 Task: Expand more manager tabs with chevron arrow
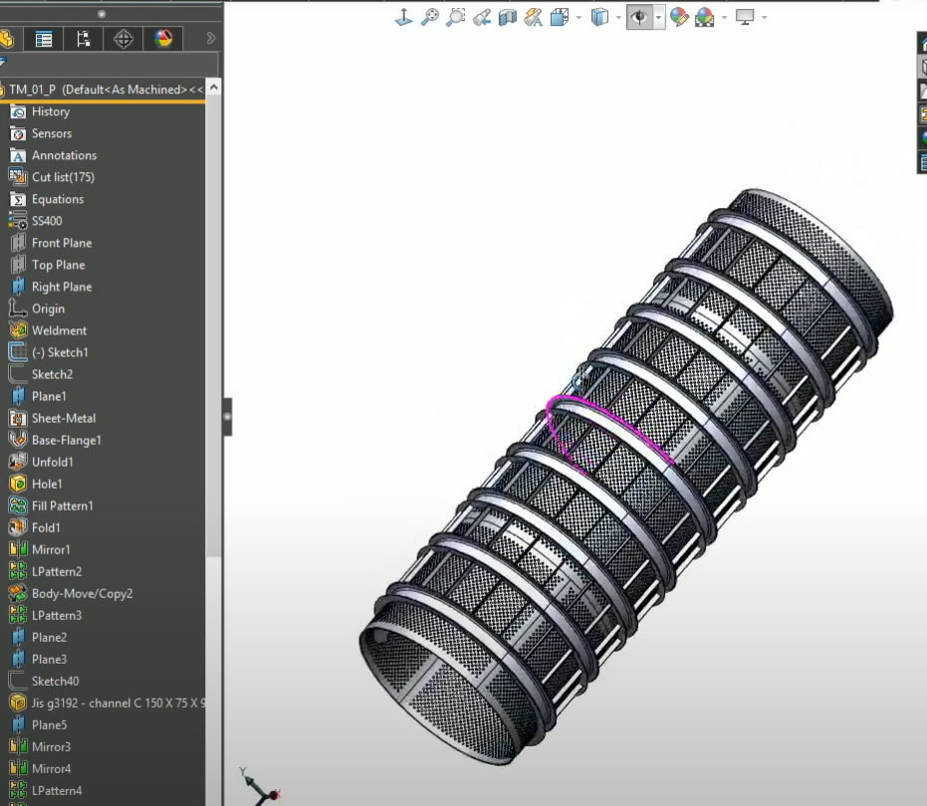[x=210, y=39]
